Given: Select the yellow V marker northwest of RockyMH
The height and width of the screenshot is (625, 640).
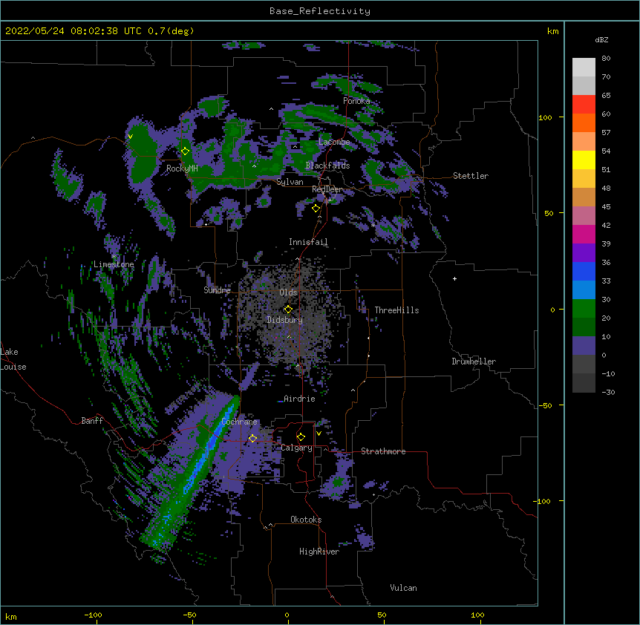Looking at the screenshot, I should click(130, 137).
